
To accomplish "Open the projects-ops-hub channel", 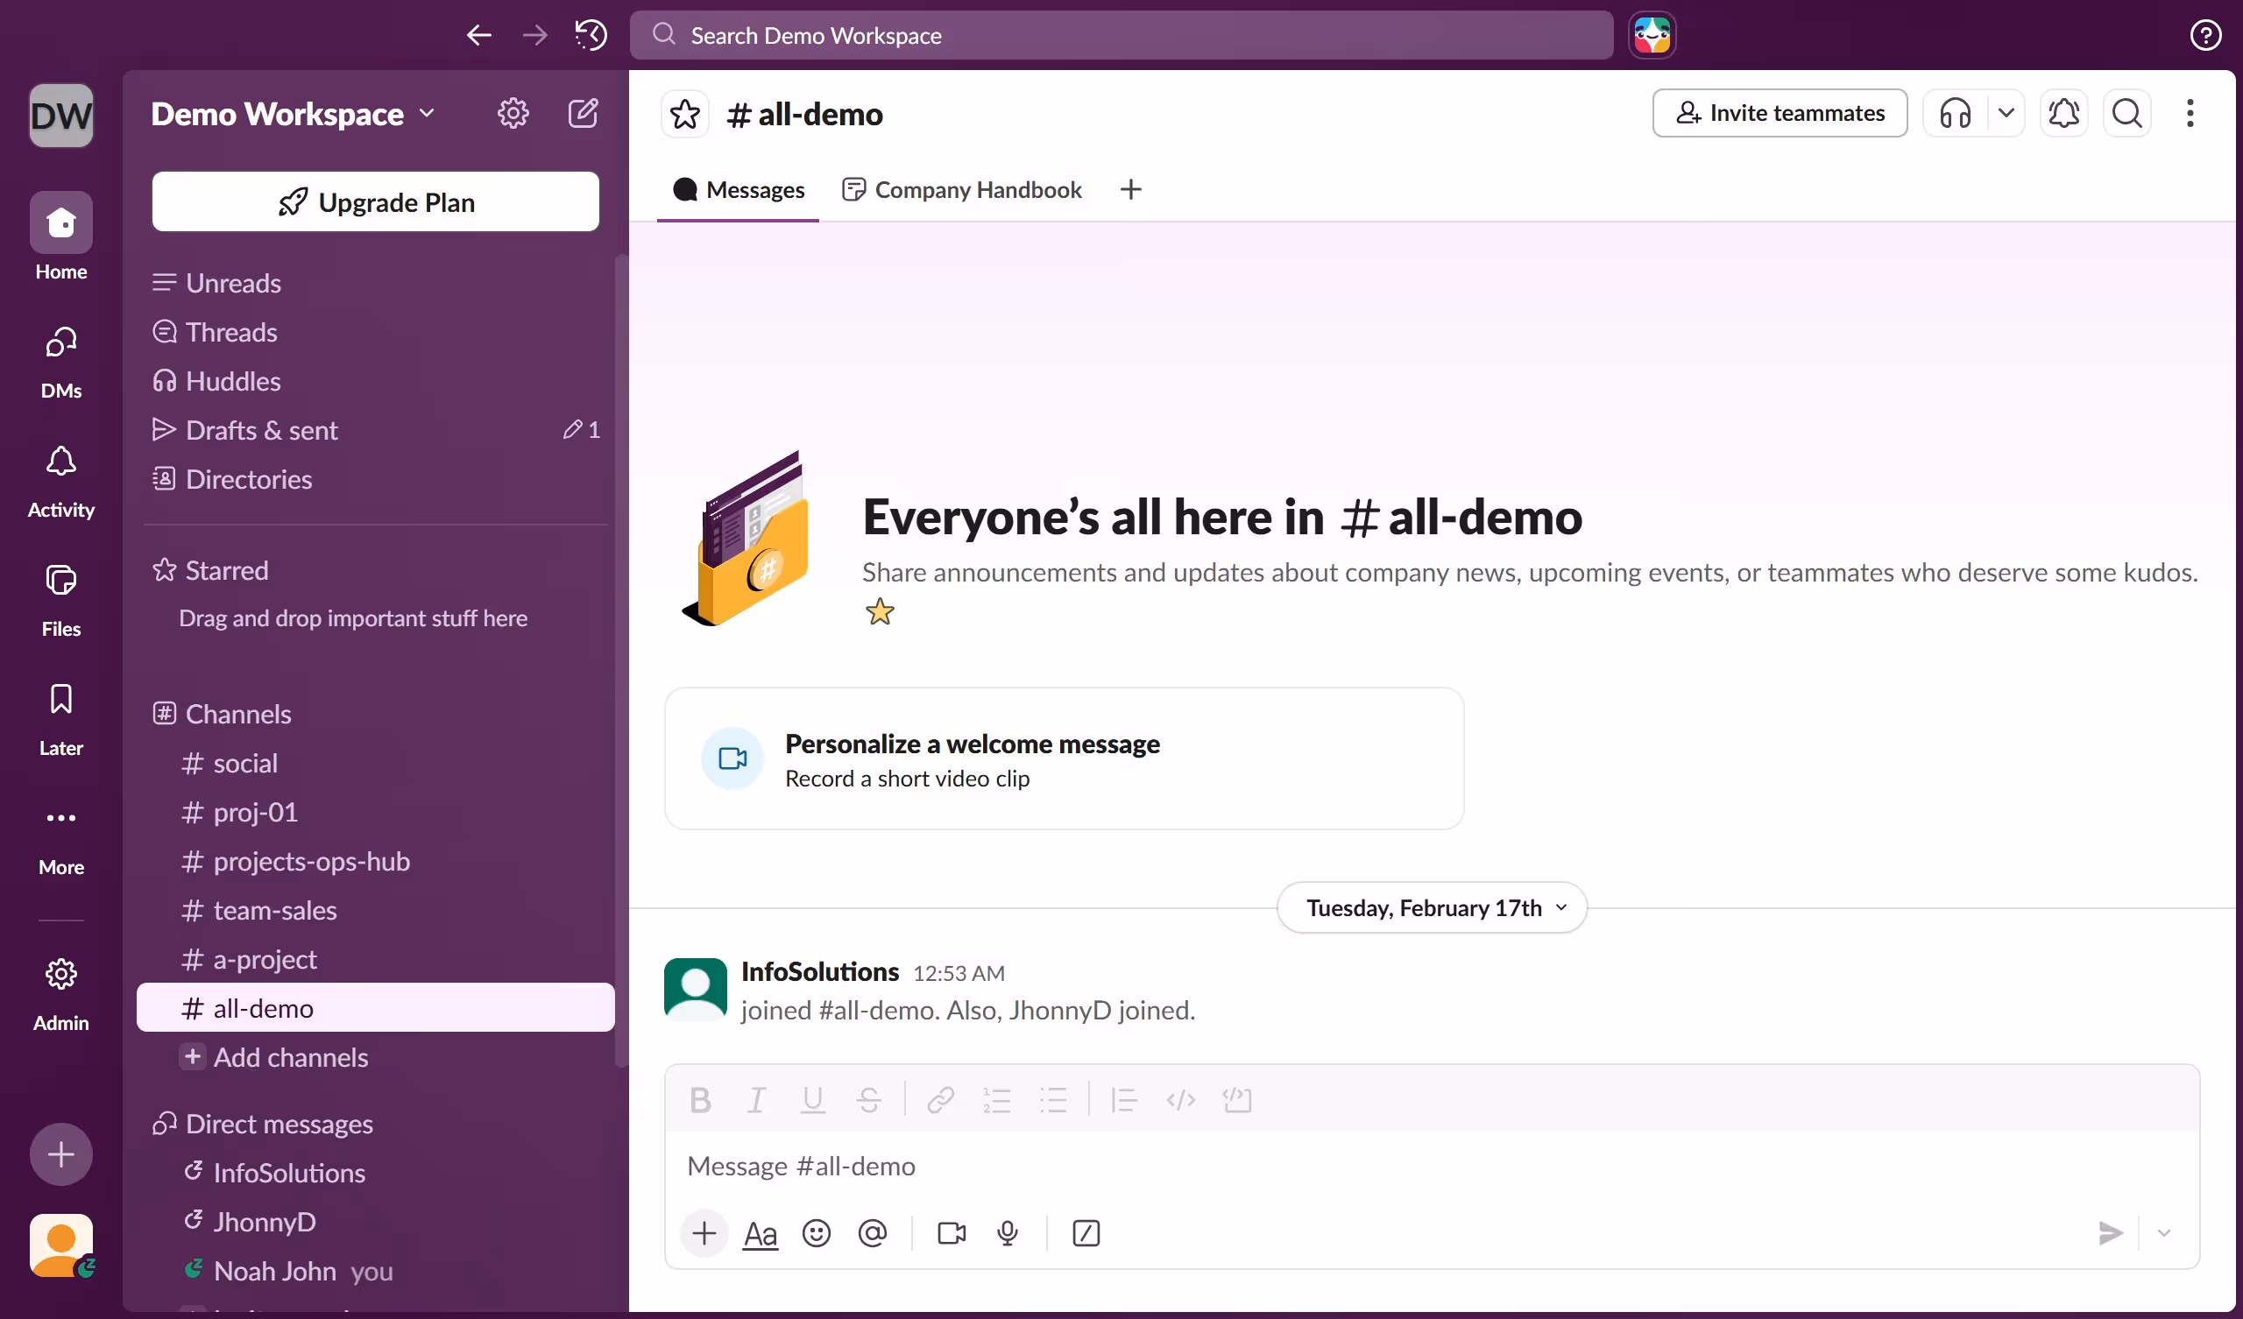I will pyautogui.click(x=376, y=861).
